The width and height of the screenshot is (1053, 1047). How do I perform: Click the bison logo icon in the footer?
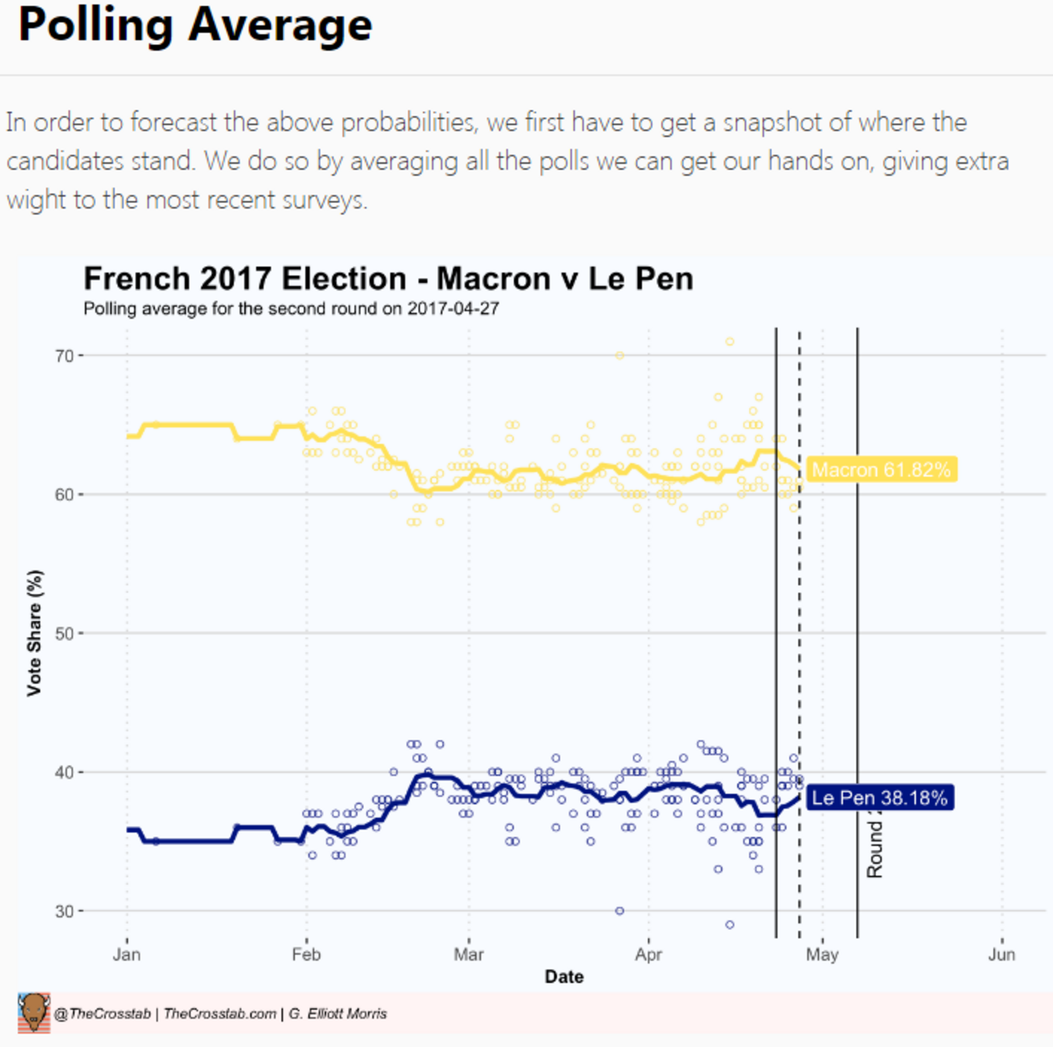[34, 1013]
